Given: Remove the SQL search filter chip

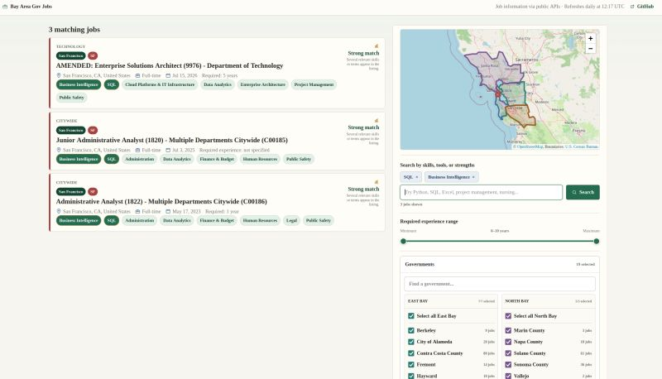Looking at the screenshot, I should (417, 177).
